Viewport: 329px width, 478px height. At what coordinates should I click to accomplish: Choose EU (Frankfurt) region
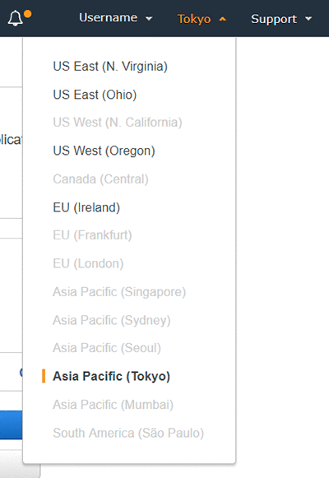pyautogui.click(x=92, y=235)
